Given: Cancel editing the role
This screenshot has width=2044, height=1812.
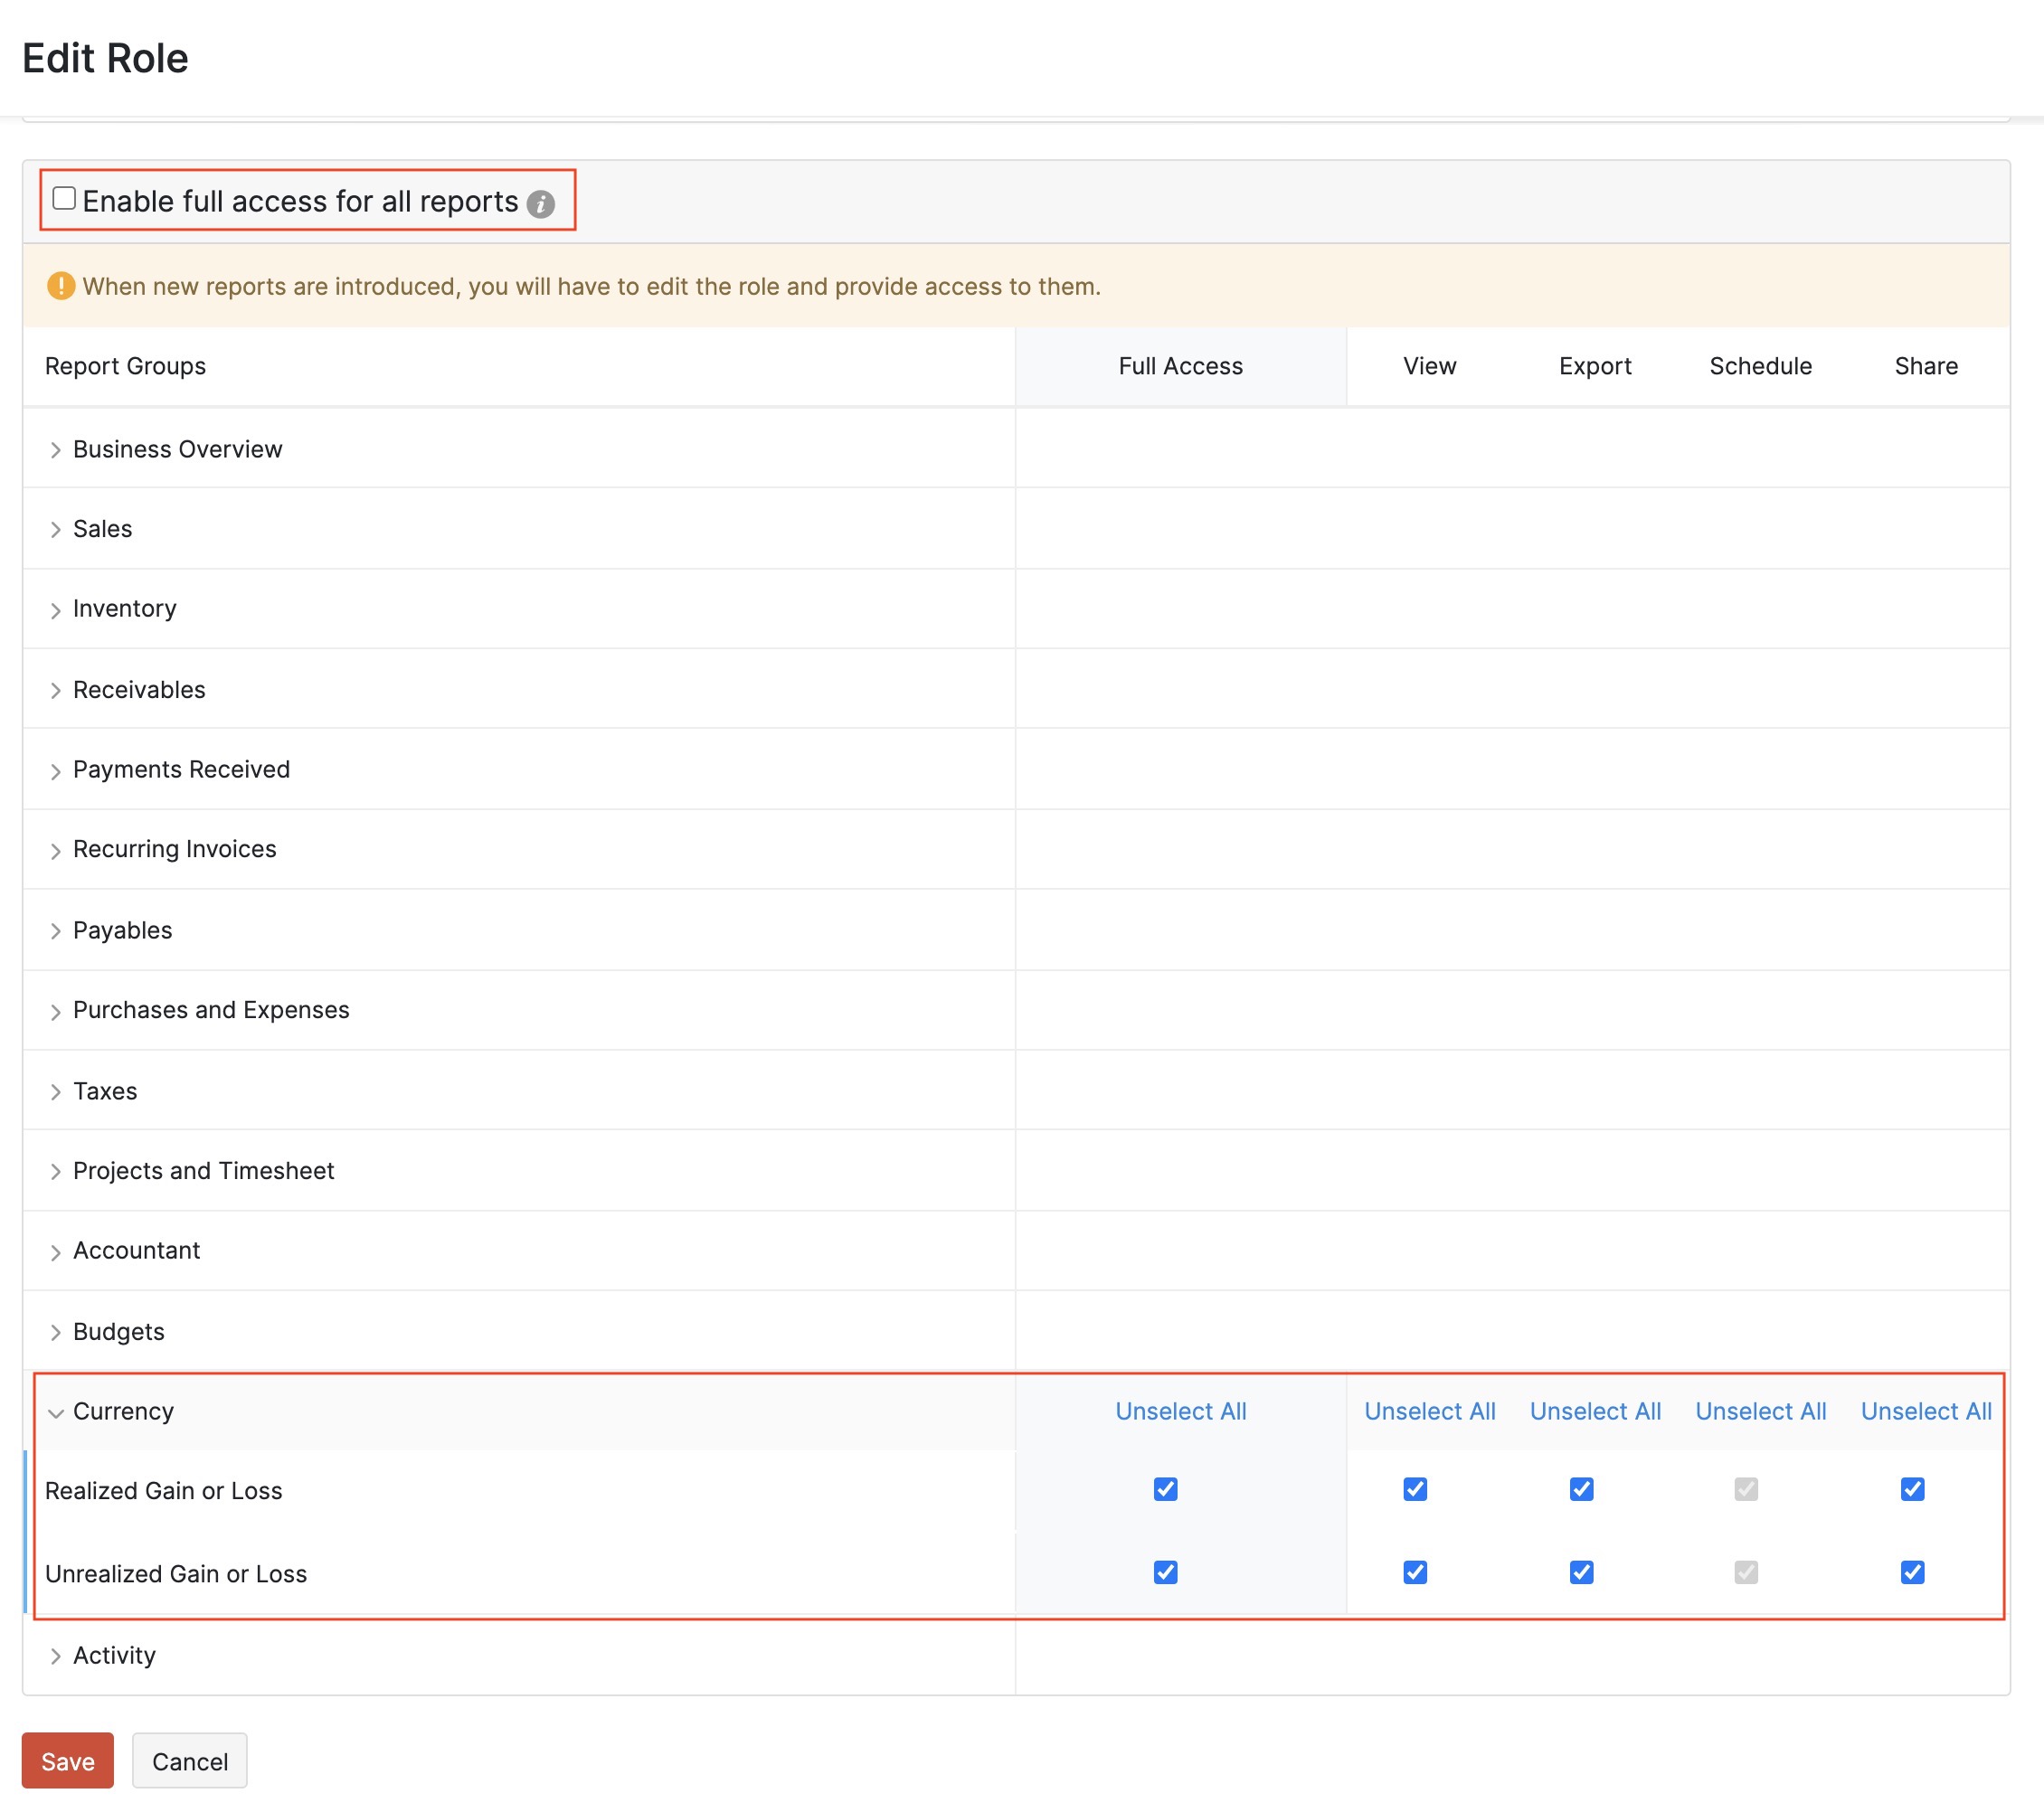Looking at the screenshot, I should pos(189,1760).
